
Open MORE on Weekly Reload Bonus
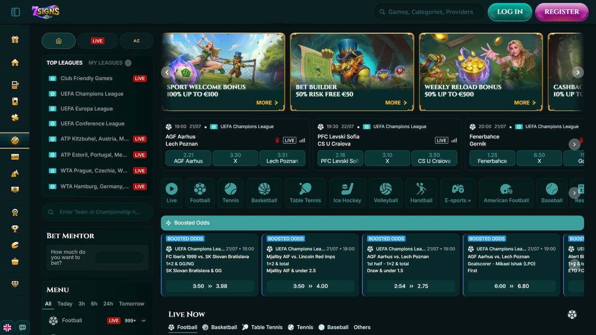pos(524,103)
